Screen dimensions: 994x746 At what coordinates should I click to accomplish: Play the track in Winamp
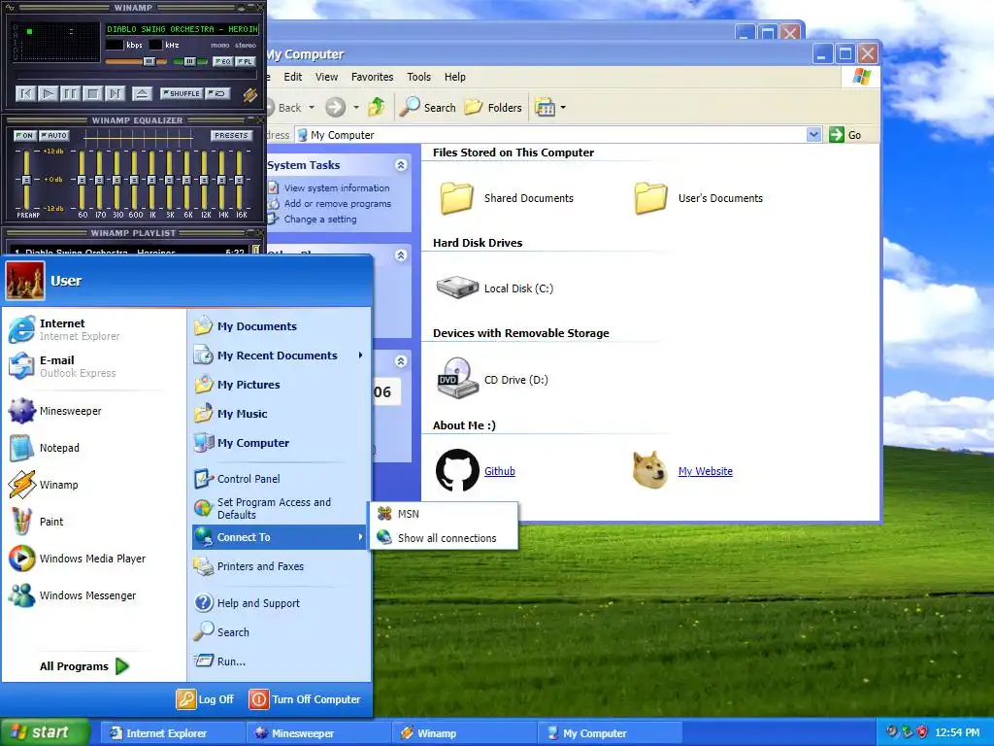pos(48,94)
